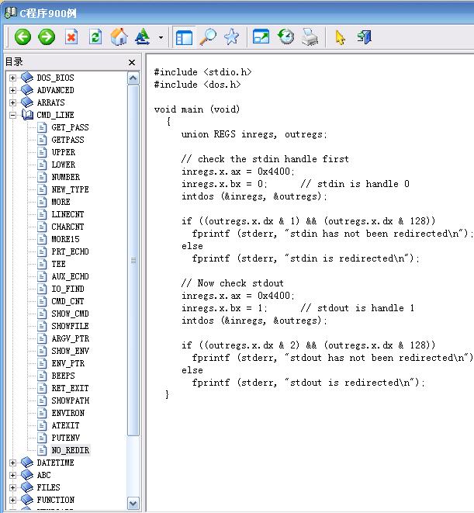Click the tree scrollbar down arrow

(133, 503)
